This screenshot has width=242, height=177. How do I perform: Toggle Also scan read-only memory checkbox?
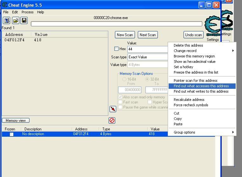pos(120,97)
